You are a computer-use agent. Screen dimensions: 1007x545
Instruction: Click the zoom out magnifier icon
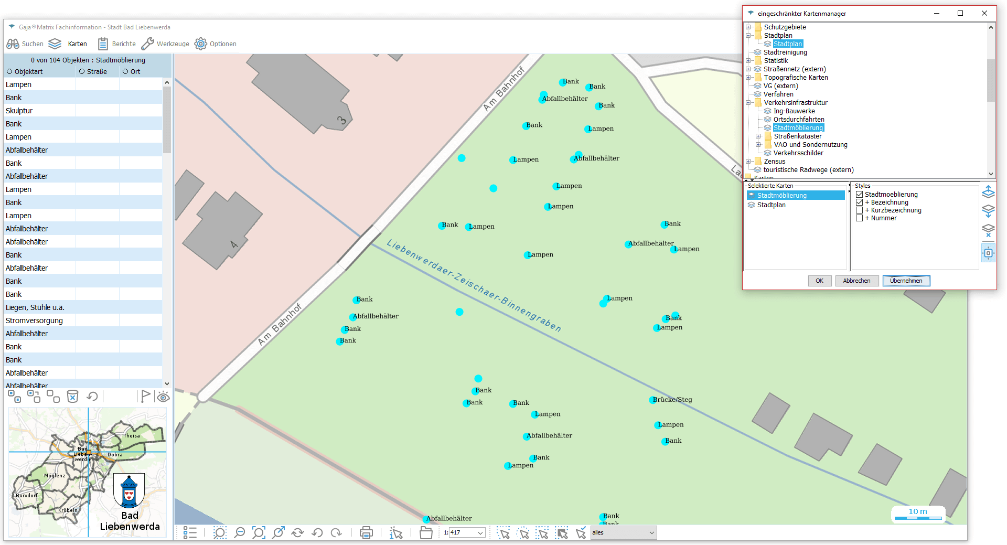[x=239, y=533]
